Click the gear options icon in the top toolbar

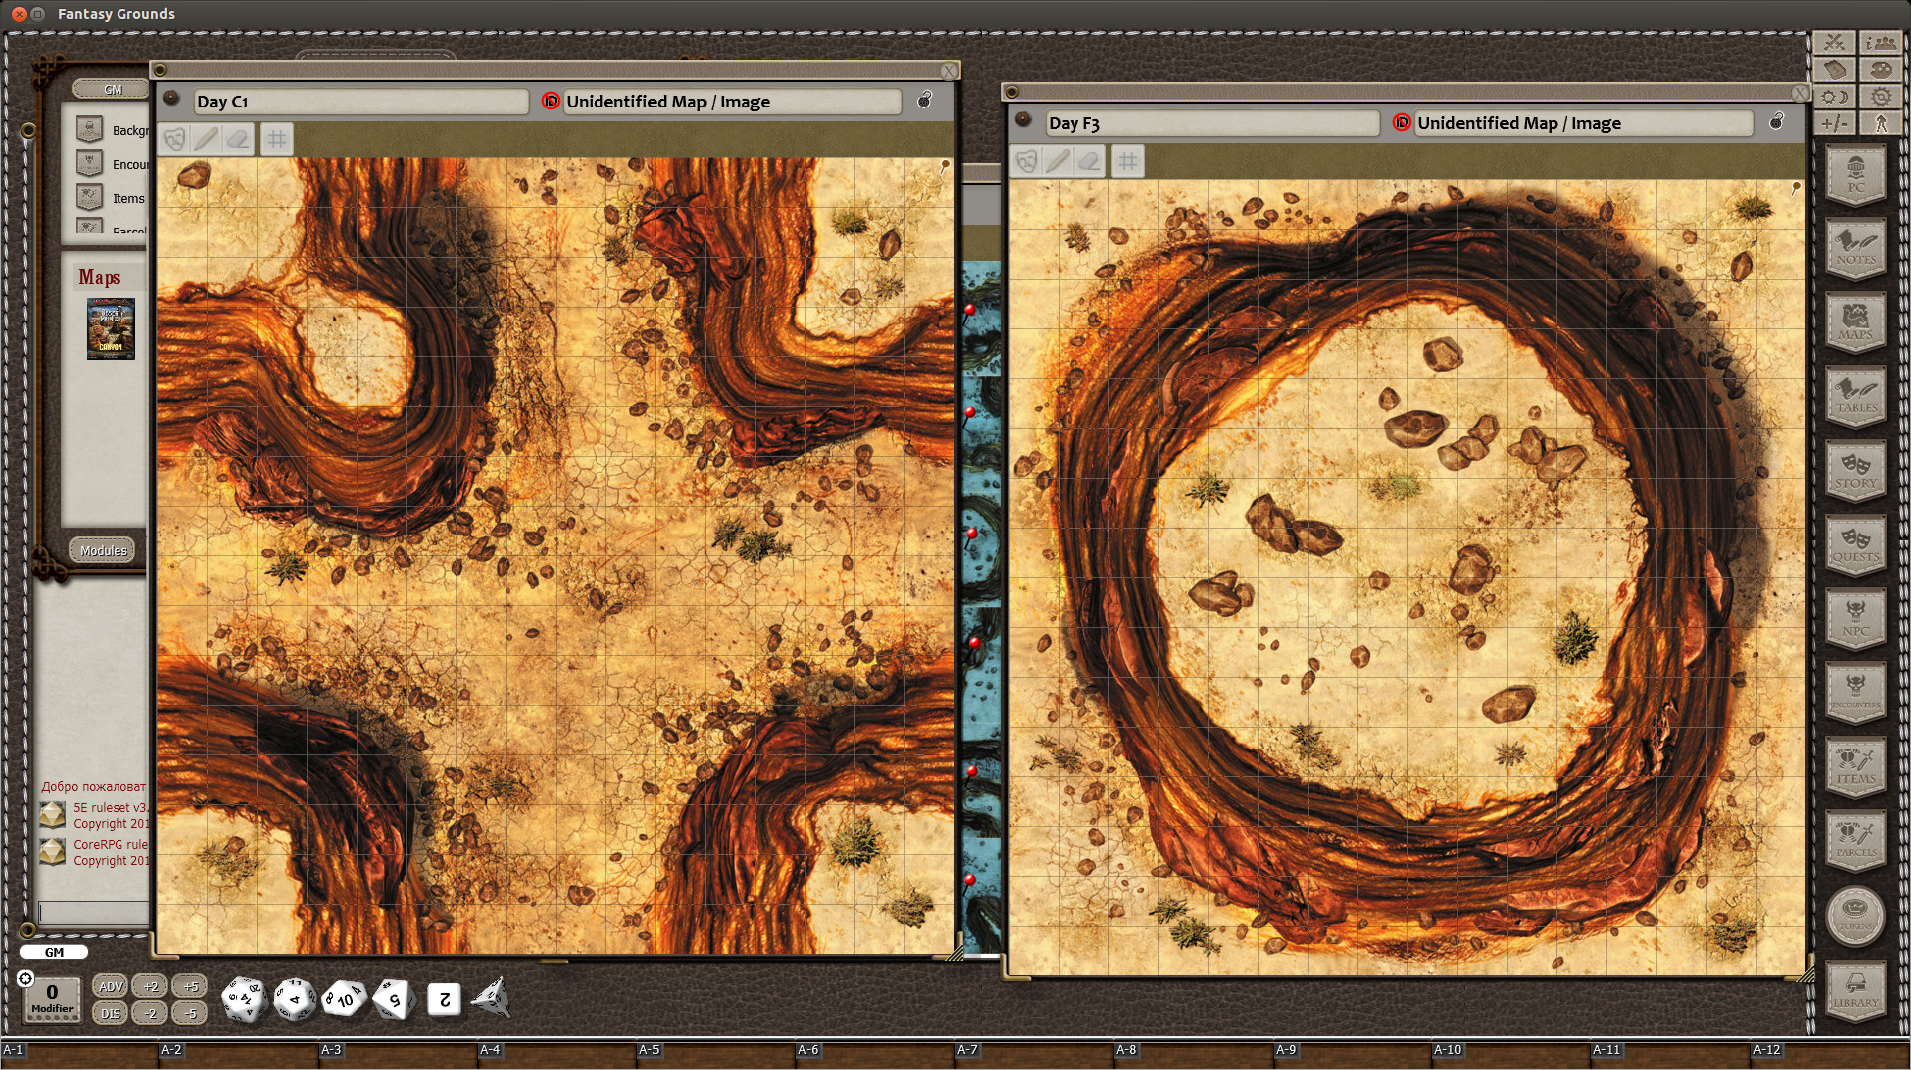click(1880, 97)
